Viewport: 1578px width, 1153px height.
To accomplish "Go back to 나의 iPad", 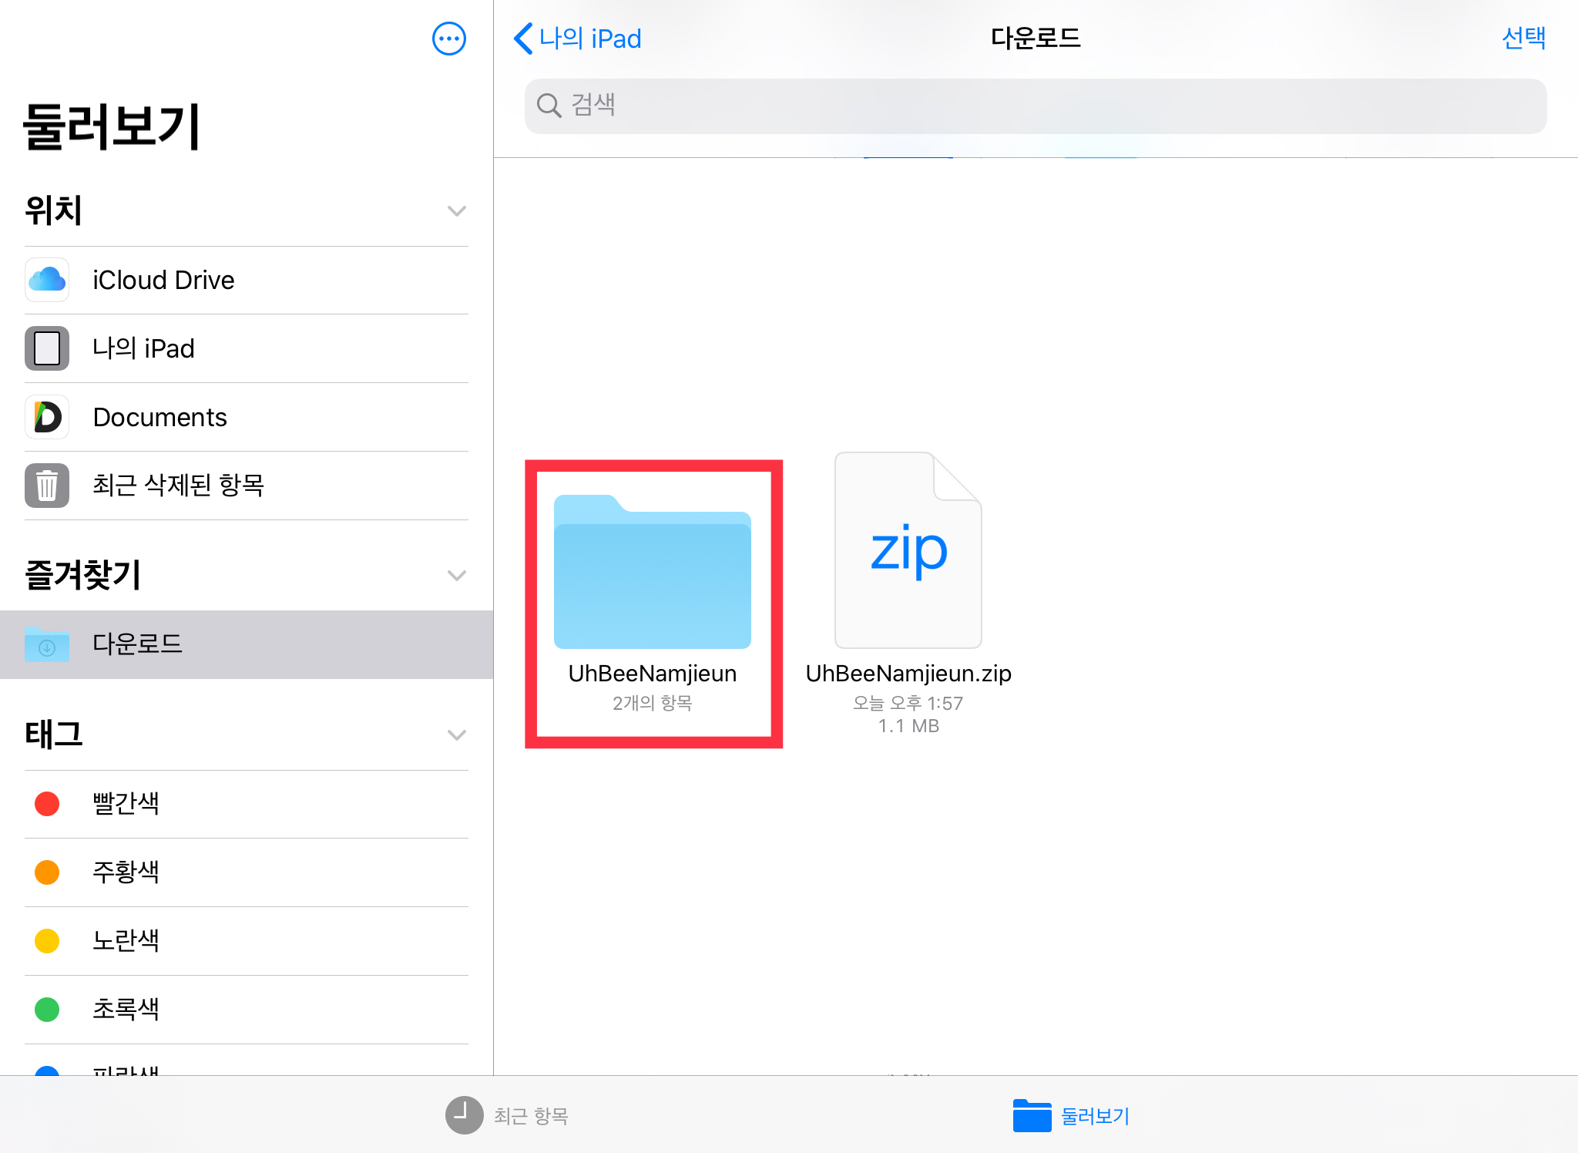I will click(578, 39).
